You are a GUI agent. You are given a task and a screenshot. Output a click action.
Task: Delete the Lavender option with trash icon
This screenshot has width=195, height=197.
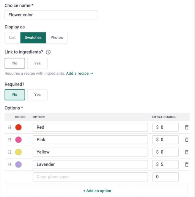(187, 164)
